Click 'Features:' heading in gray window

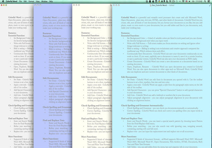pyautogui.click(x=12, y=33)
